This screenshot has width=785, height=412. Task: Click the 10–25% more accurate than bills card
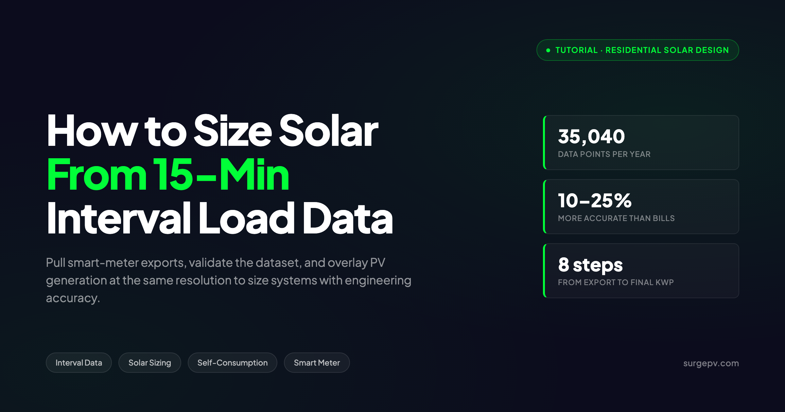tap(641, 207)
